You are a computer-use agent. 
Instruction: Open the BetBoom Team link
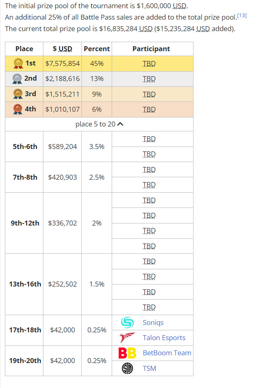coord(166,353)
